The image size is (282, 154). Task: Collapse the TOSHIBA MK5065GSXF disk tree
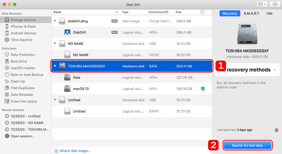tap(55, 66)
